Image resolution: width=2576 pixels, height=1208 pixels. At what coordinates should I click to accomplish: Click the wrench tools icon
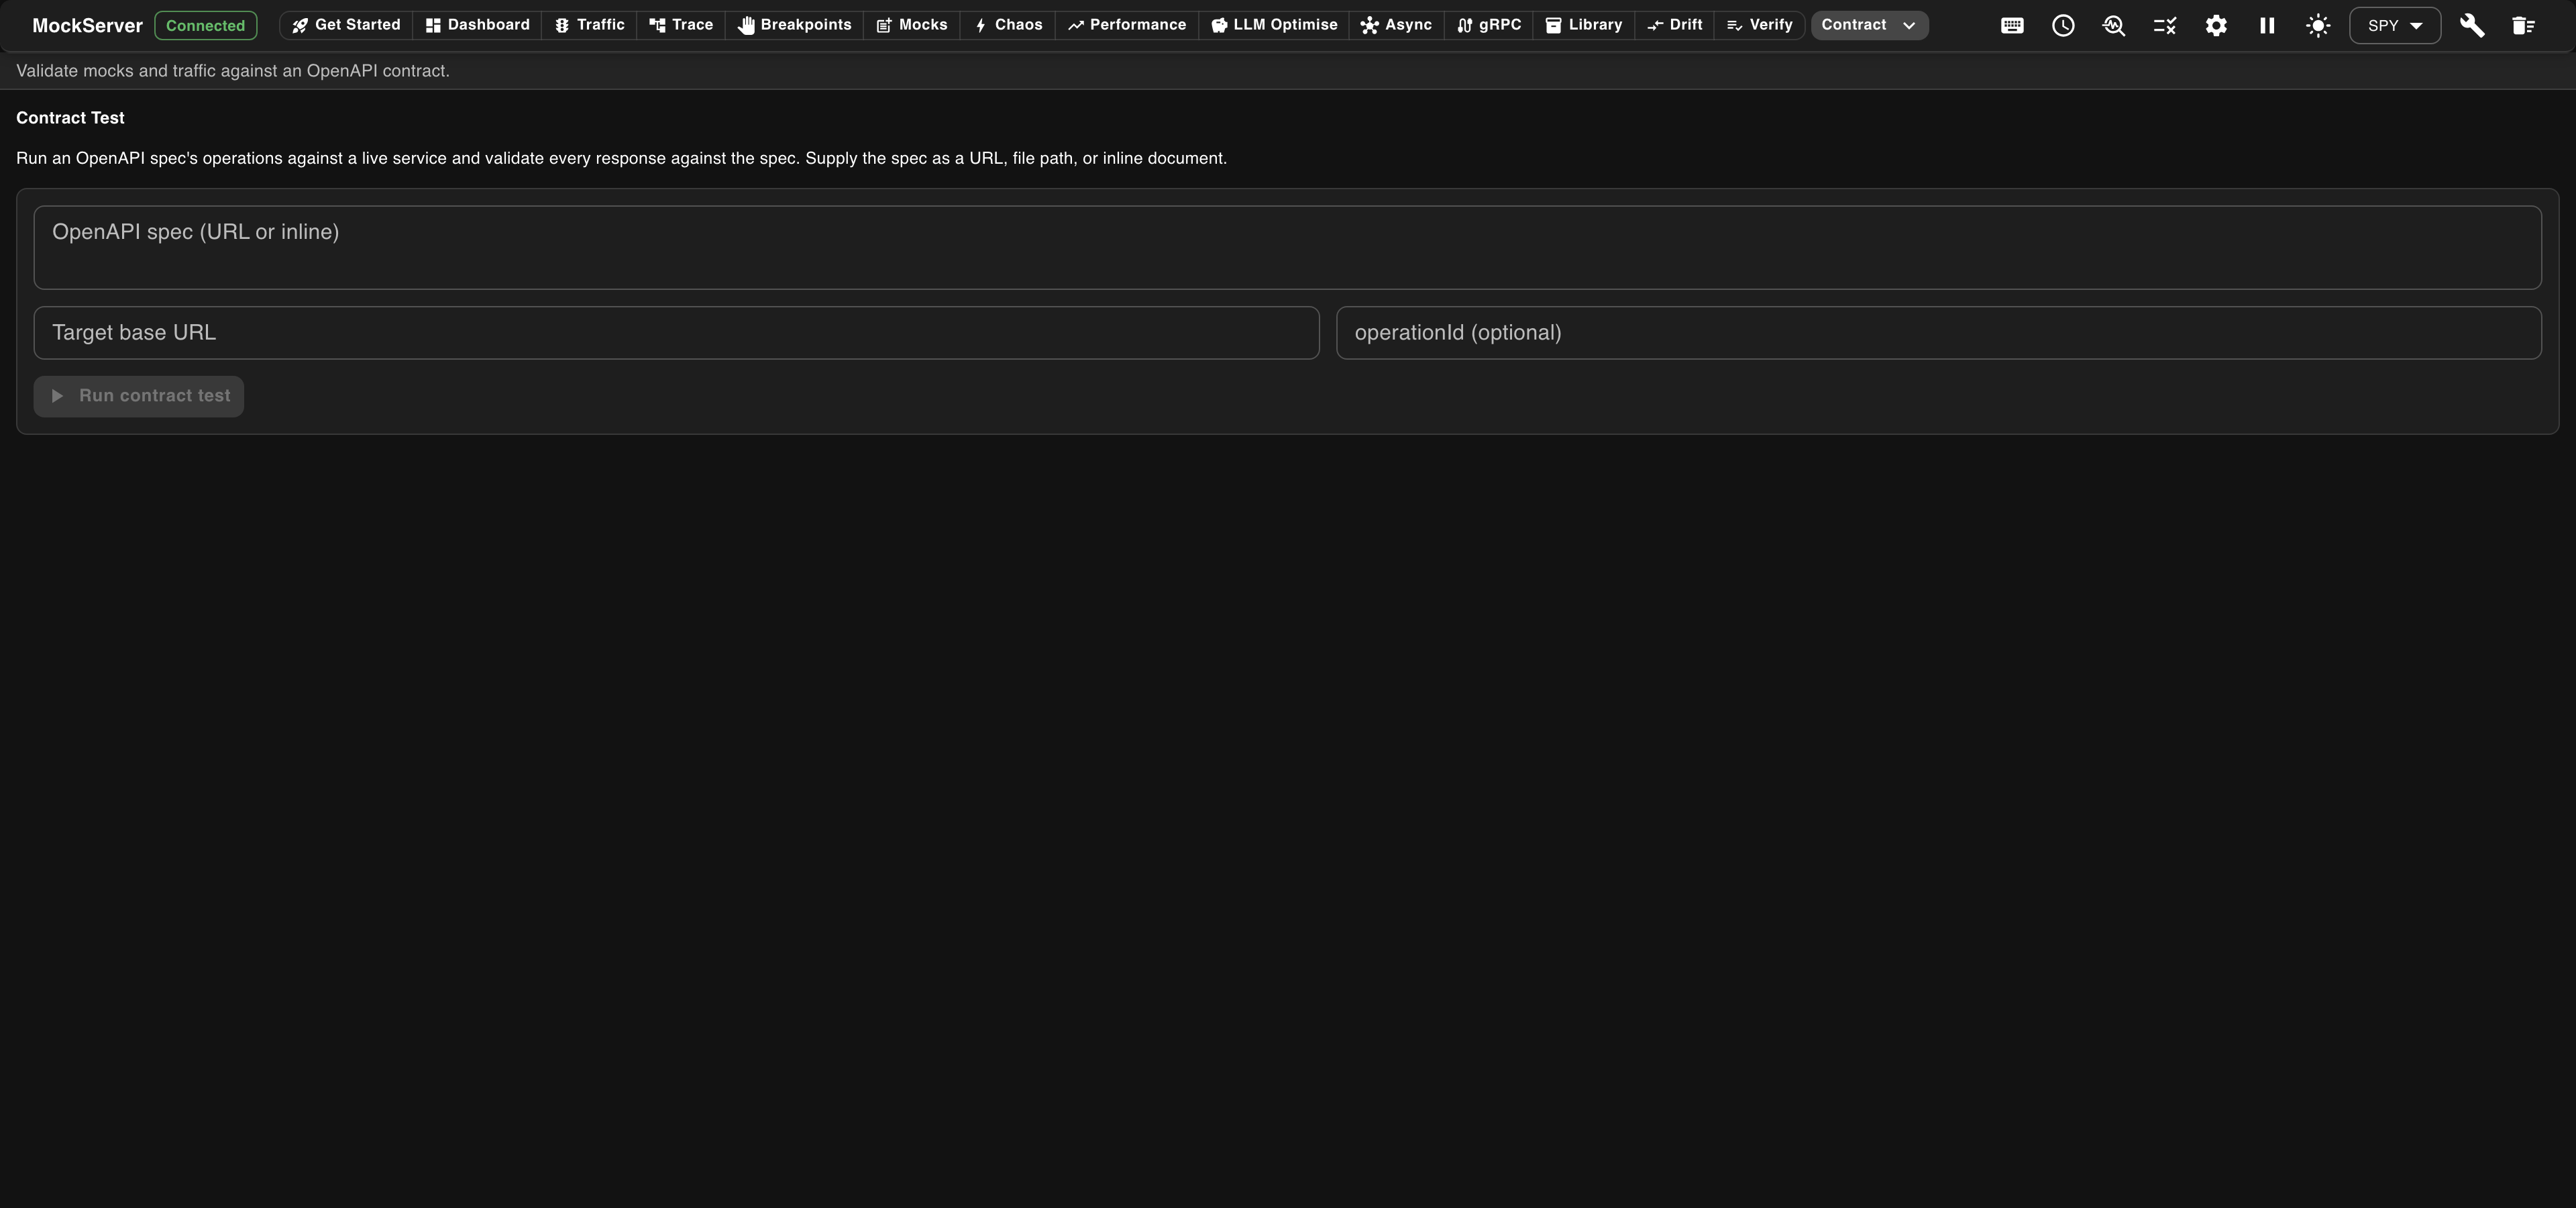(2472, 26)
